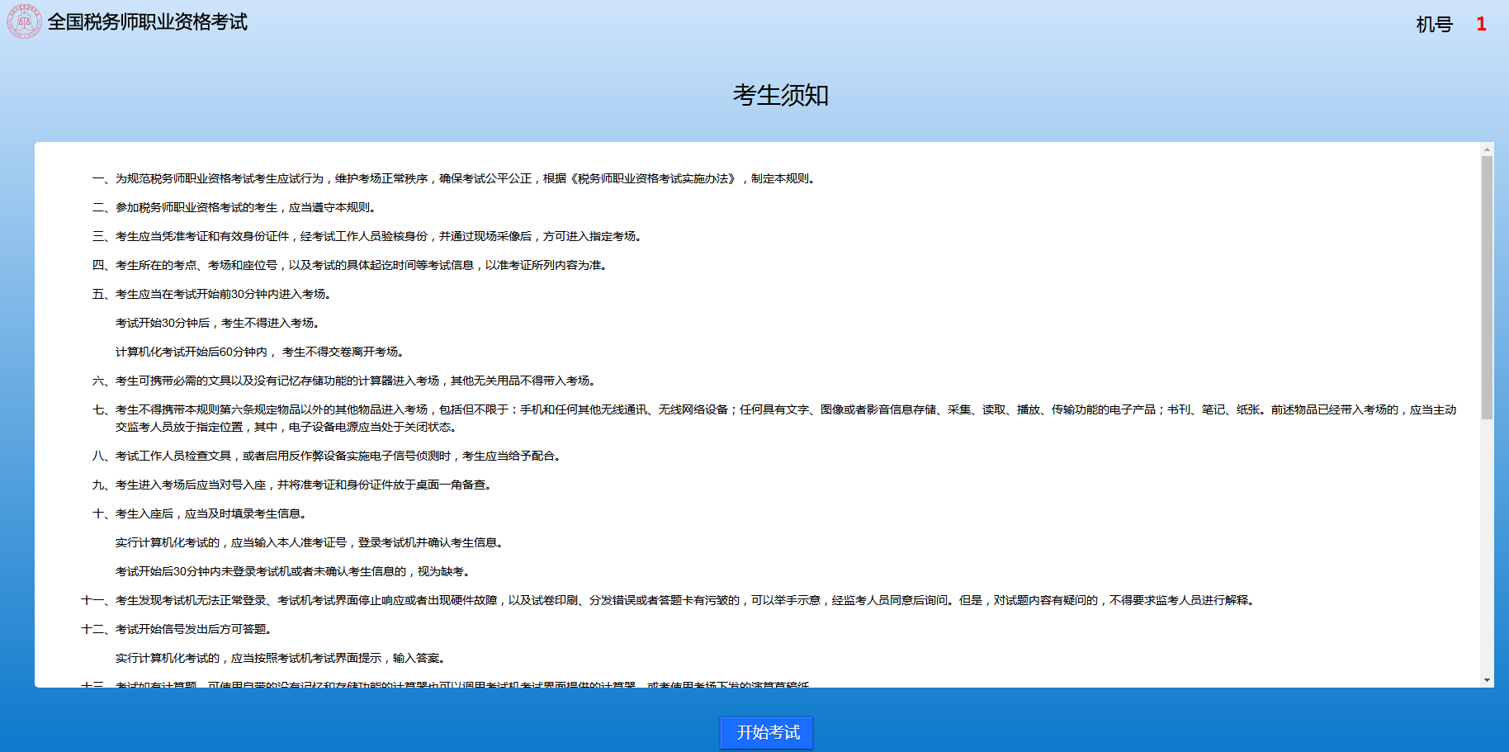Click the 开始考试 button
This screenshot has height=752, width=1509.
[x=766, y=733]
